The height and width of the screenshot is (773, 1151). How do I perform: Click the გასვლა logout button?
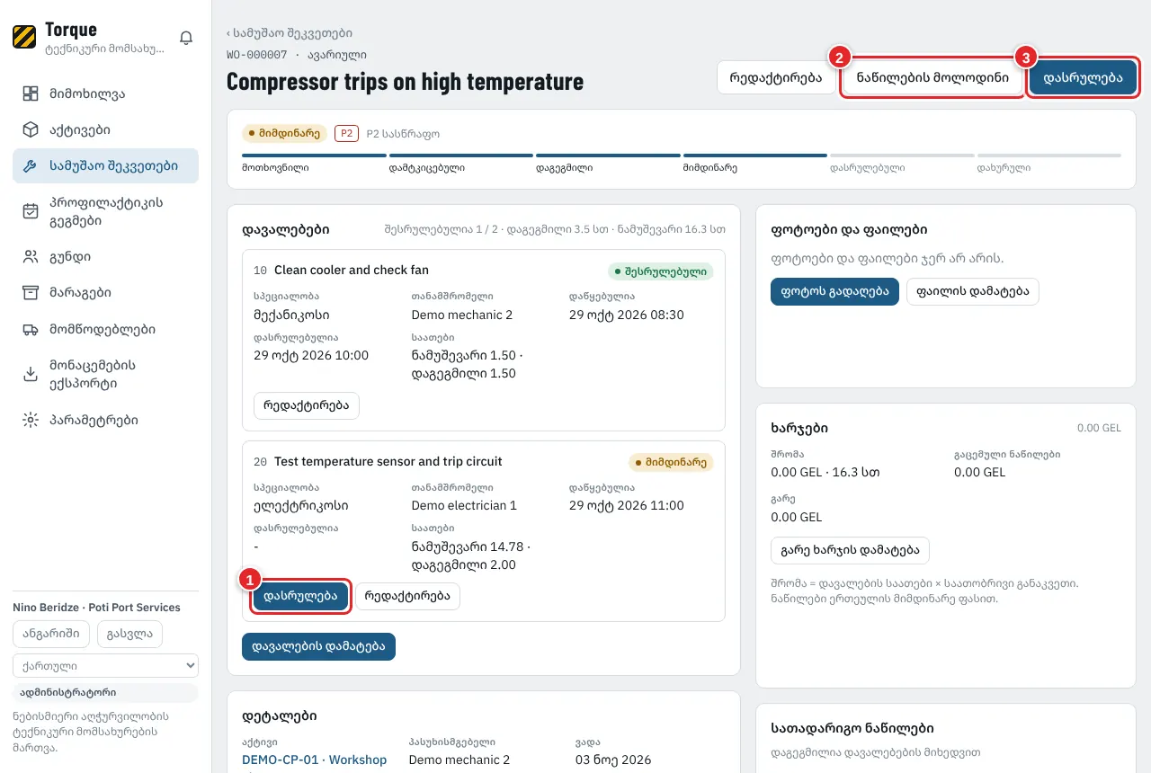point(130,634)
